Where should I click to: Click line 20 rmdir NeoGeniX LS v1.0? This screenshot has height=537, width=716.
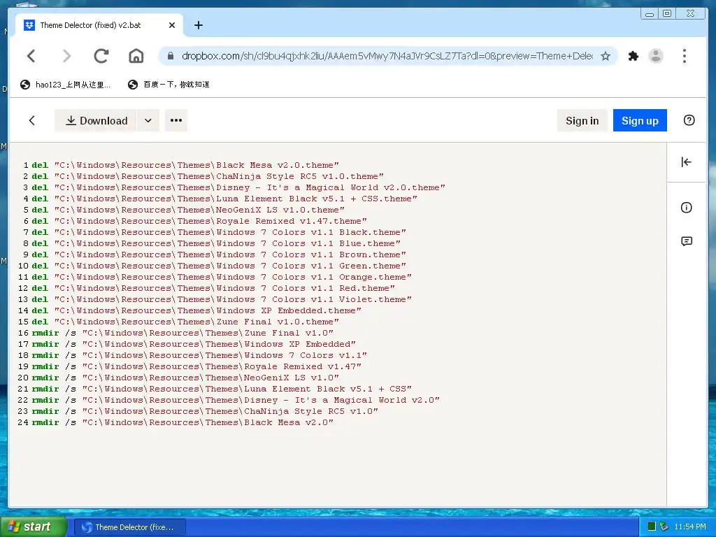185,378
